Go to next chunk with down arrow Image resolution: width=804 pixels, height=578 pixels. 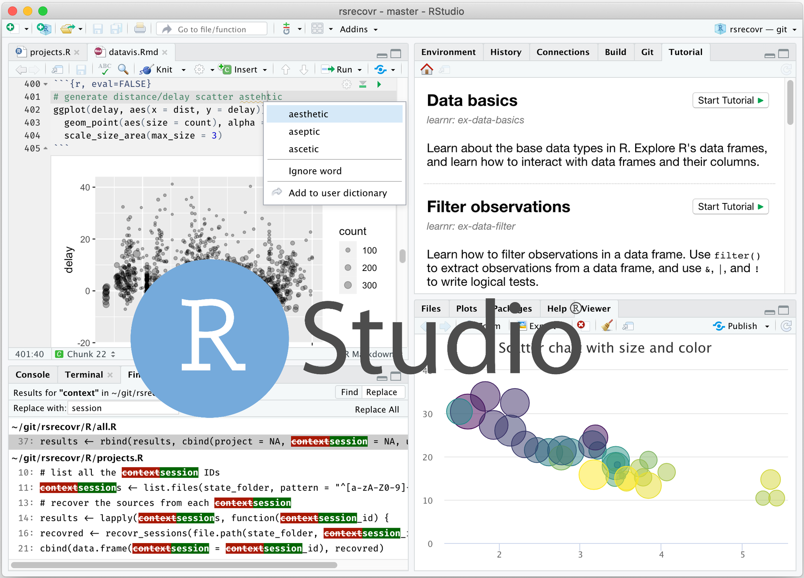click(304, 70)
